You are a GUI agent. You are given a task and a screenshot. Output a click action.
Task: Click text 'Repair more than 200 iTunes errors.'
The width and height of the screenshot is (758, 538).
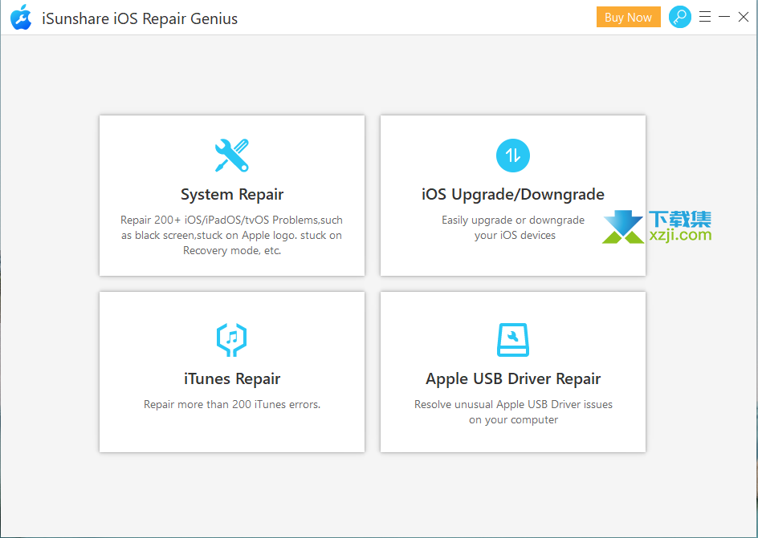232,404
